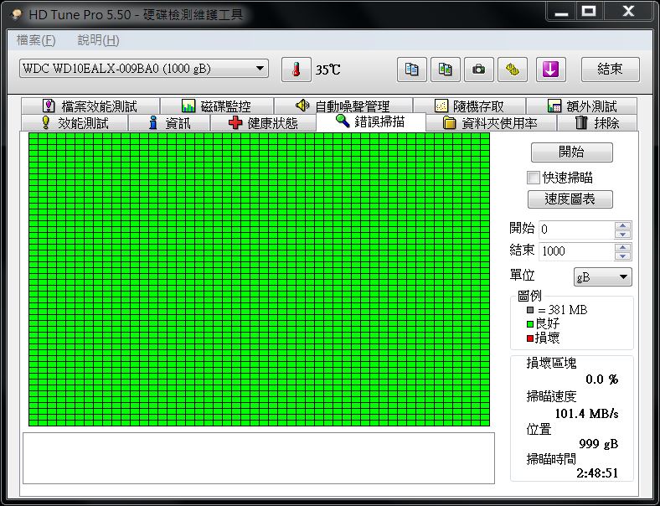Click the 101.4 MB/s scan speed value

[586, 413]
